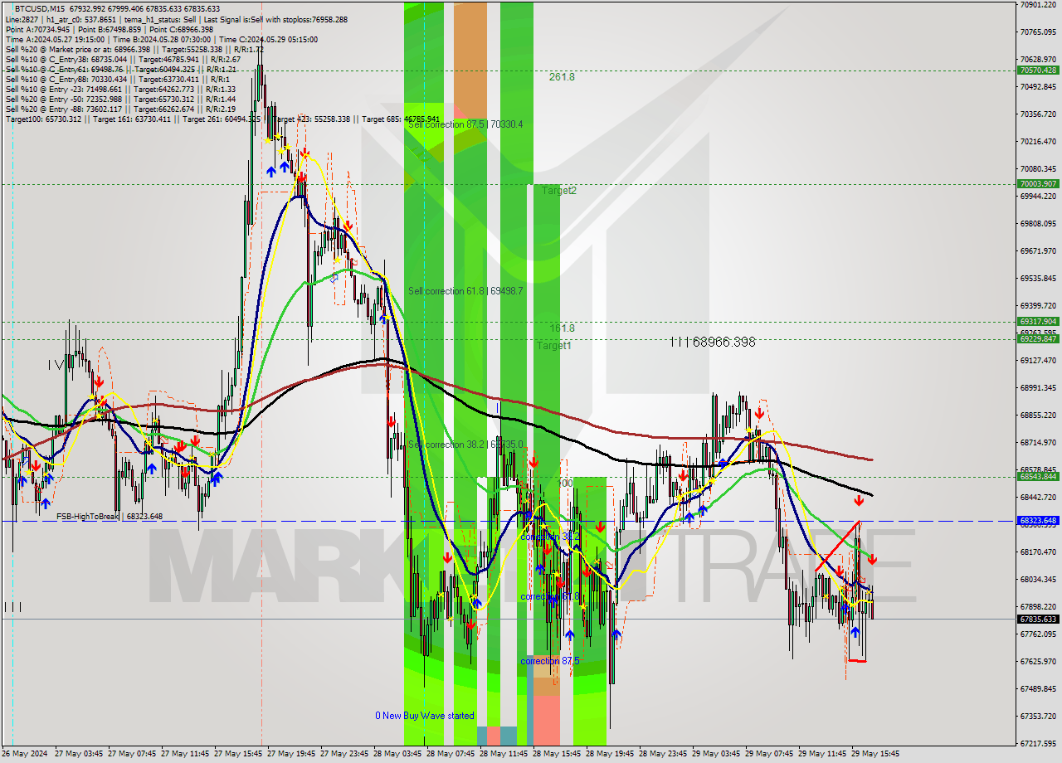Viewport: 1062px width, 763px height.
Task: Click 69127.470 on the price axis
Action: point(1038,361)
